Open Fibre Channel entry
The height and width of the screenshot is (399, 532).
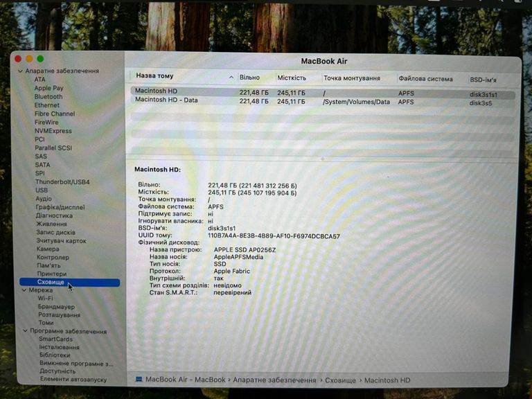(x=55, y=114)
